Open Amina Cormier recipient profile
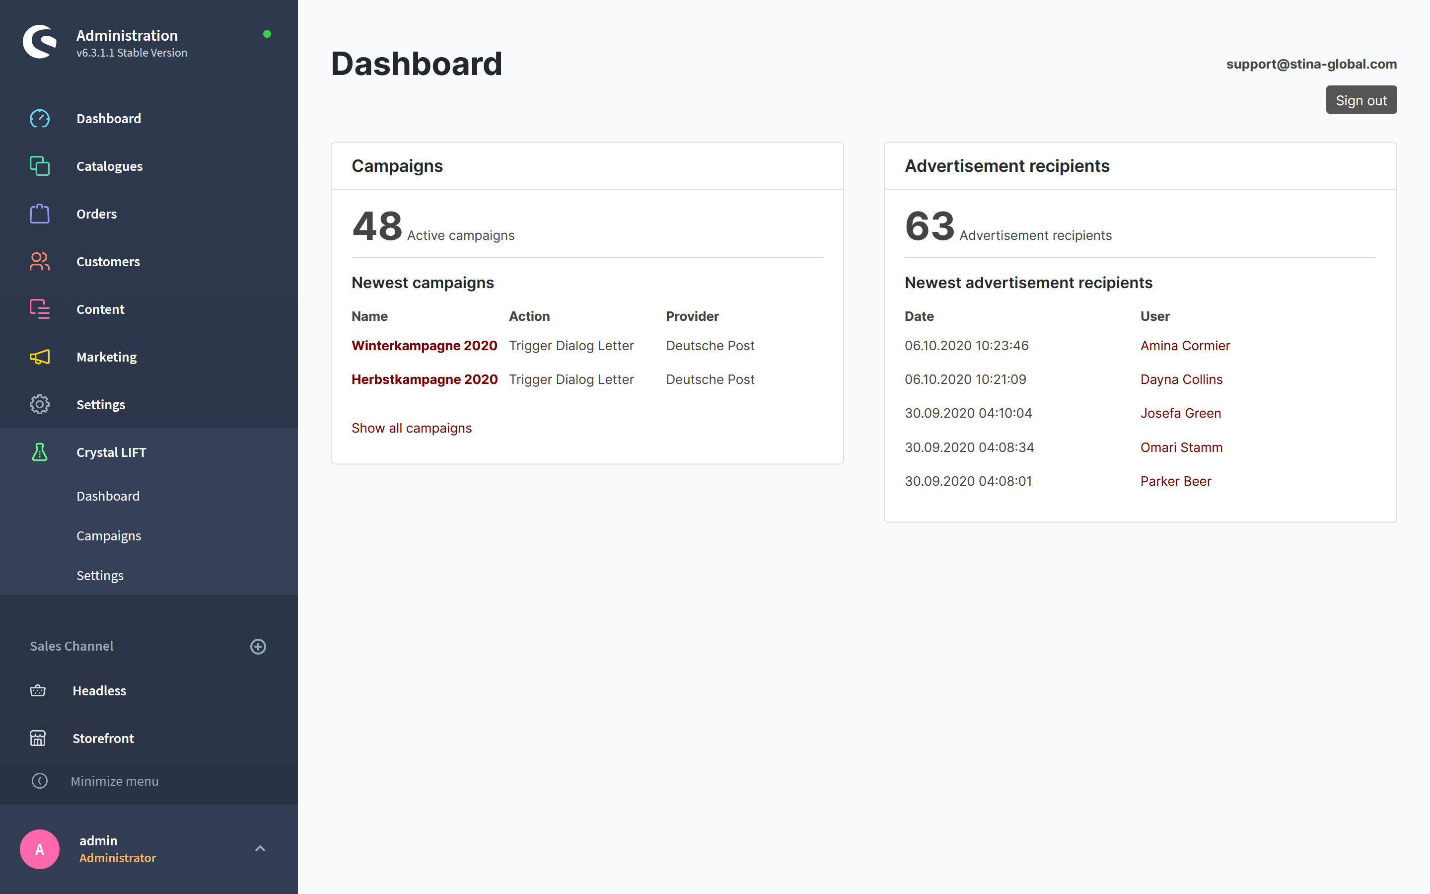Screen dimensions: 1430x894 (1185, 345)
